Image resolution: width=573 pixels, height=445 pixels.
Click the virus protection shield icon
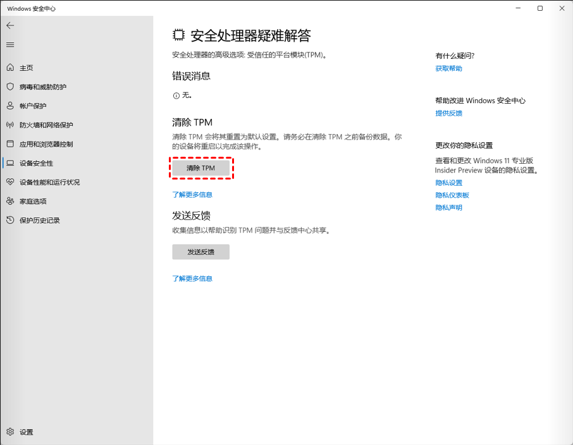click(10, 87)
